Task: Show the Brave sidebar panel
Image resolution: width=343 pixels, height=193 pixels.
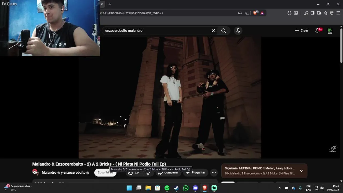Action: coord(312,13)
